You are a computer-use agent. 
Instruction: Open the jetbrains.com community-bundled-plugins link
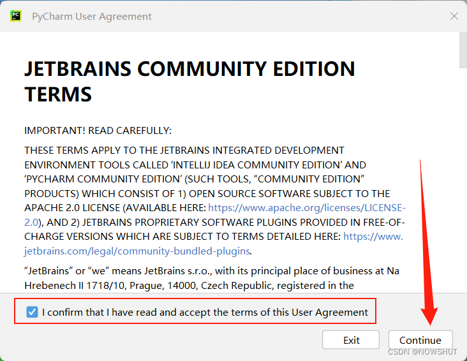pyautogui.click(x=137, y=251)
